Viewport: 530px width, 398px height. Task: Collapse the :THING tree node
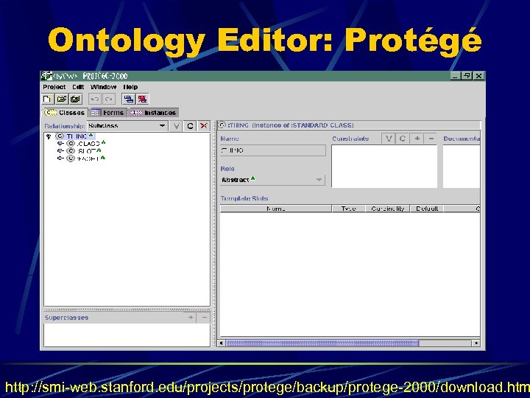pyautogui.click(x=49, y=136)
